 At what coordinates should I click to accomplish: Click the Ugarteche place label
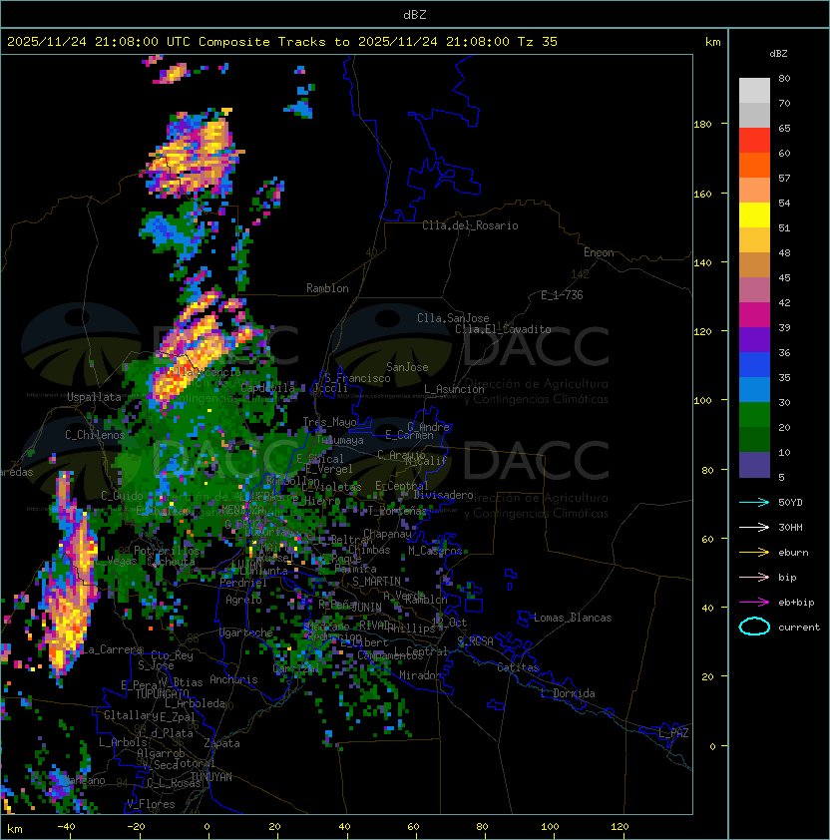tap(246, 632)
